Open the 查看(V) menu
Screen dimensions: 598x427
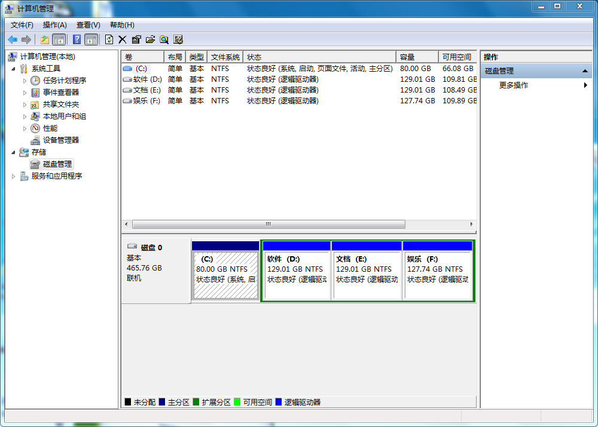(x=88, y=25)
